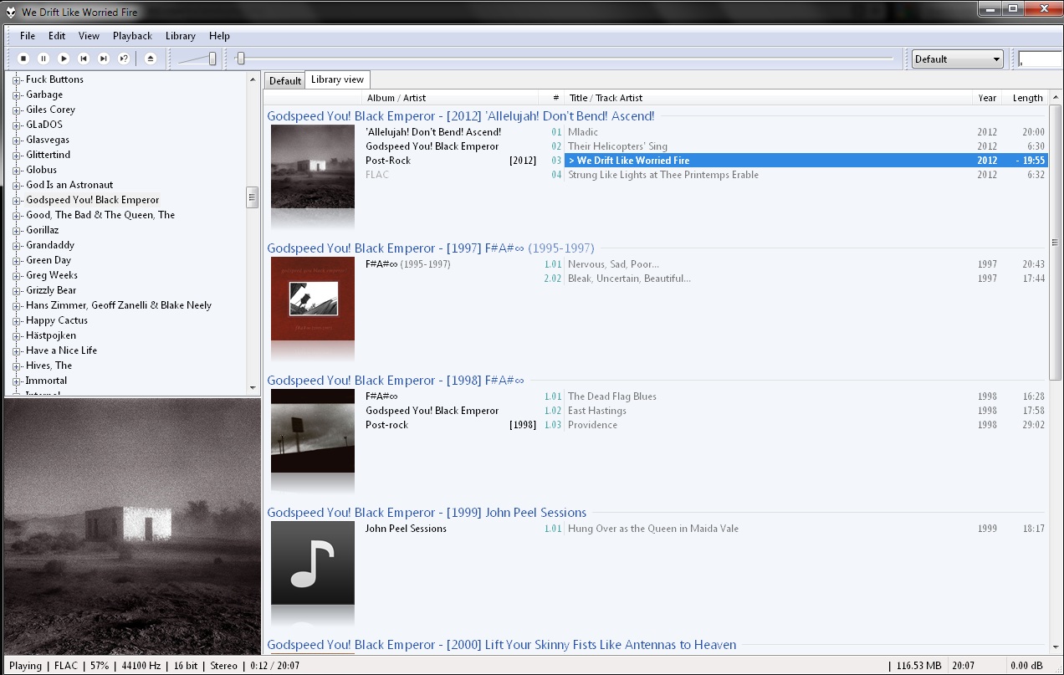This screenshot has height=675, width=1064.
Task: Click the foobar2000 icon in the title bar
Action: point(11,12)
